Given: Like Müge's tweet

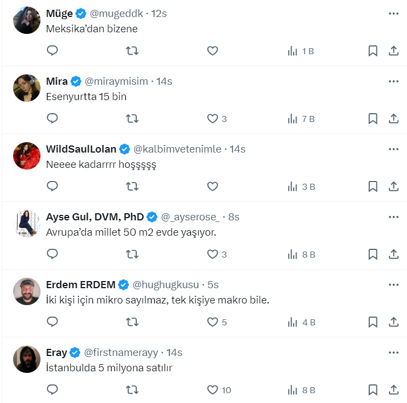Looking at the screenshot, I should [213, 51].
